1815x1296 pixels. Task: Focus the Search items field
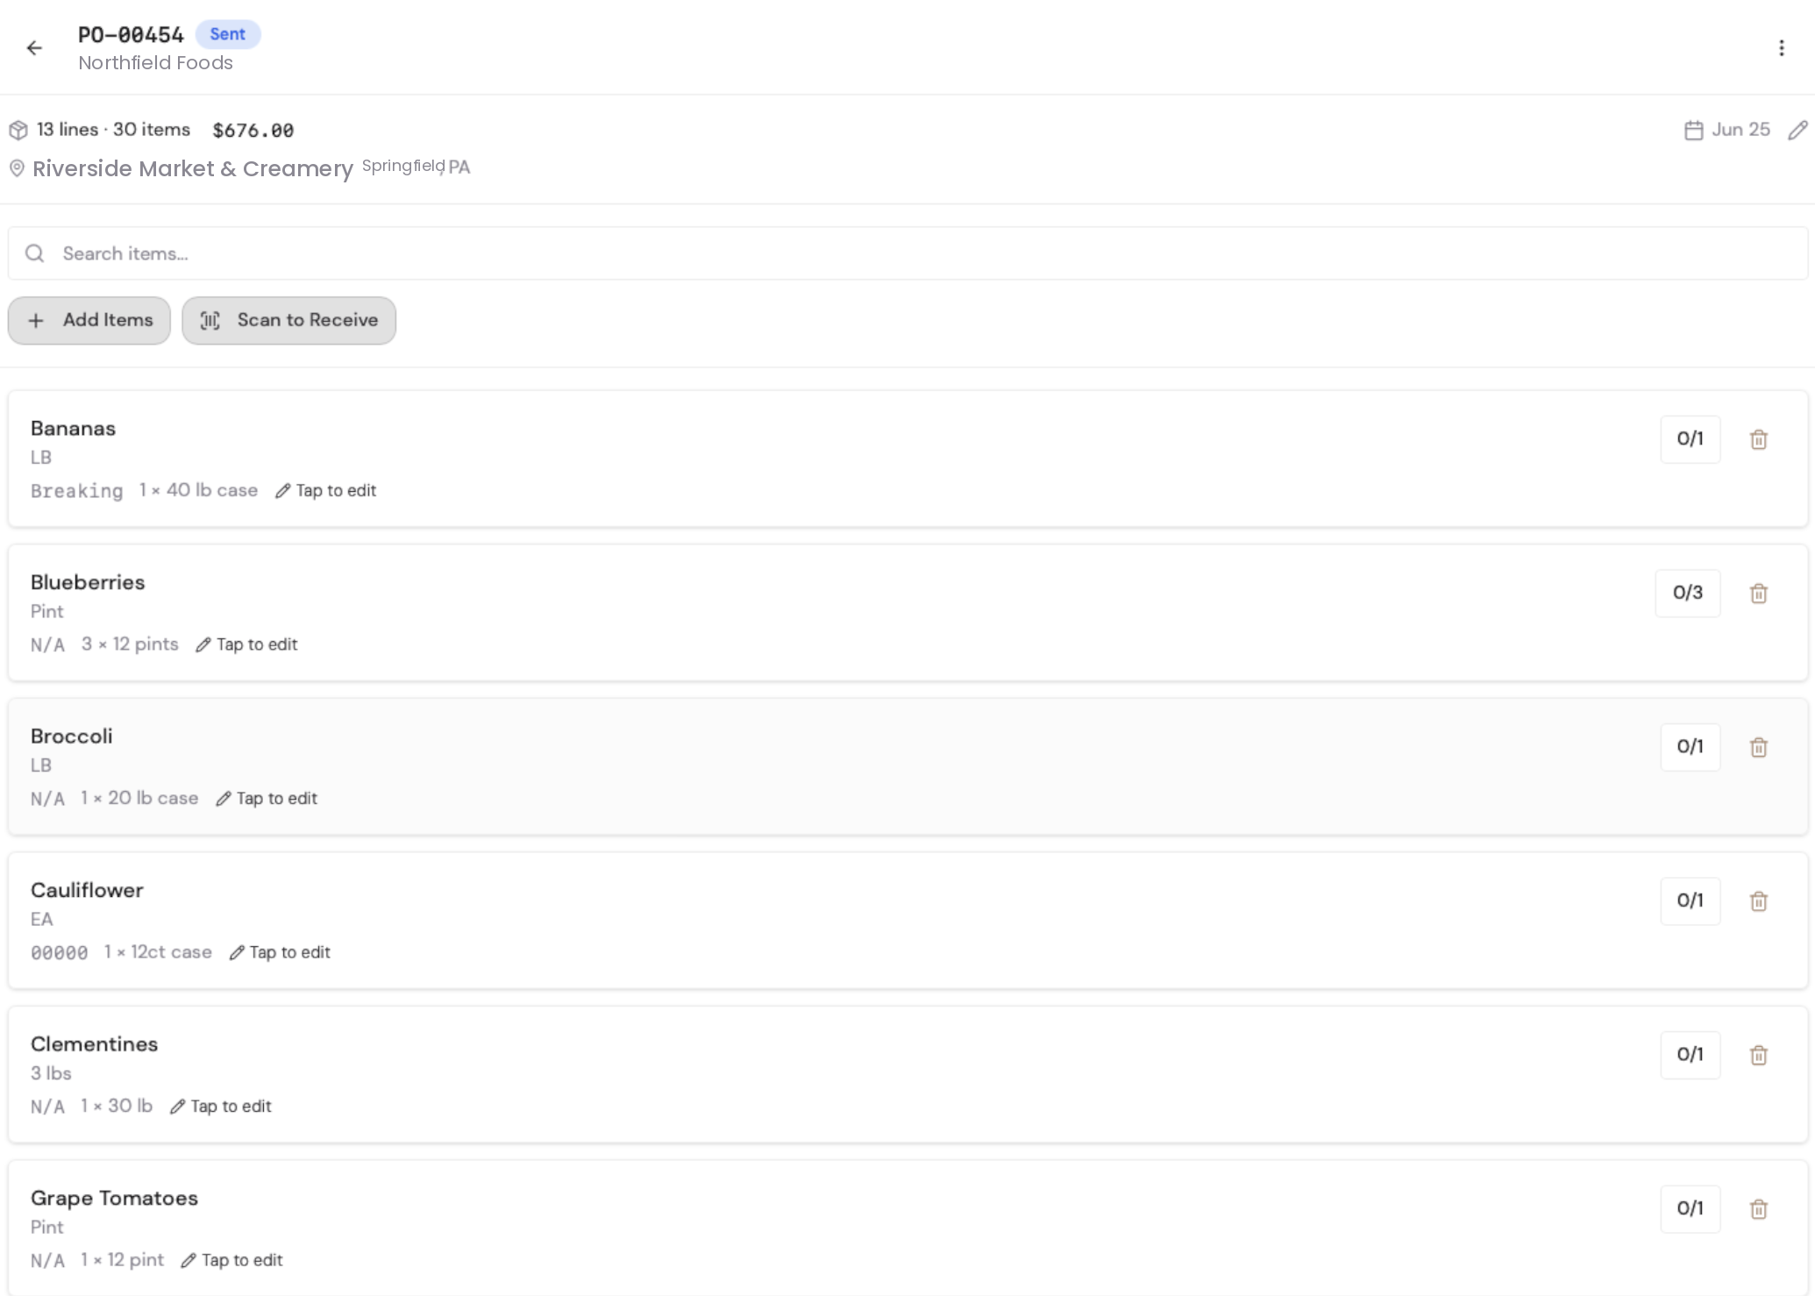[907, 253]
